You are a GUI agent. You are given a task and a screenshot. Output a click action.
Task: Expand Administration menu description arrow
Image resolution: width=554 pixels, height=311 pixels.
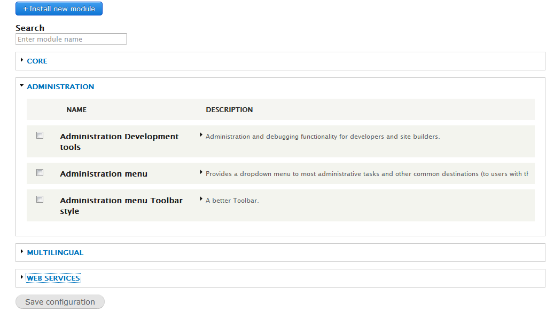click(201, 173)
